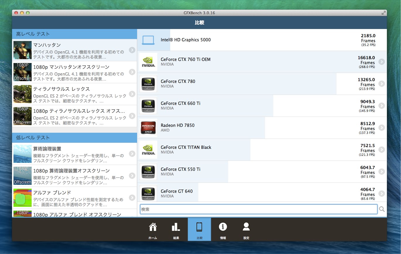The width and height of the screenshot is (401, 254).
Task: Open GeForce GTX 760 Ti OEM details arrow
Action: click(381, 62)
